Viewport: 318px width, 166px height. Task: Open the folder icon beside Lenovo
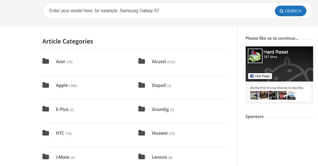(x=141, y=157)
